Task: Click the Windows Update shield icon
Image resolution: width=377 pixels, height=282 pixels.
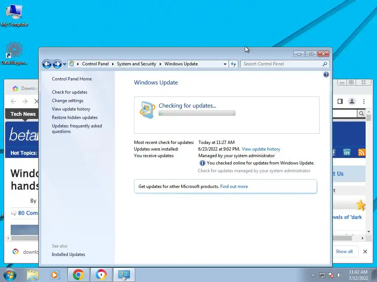Action: [x=147, y=110]
